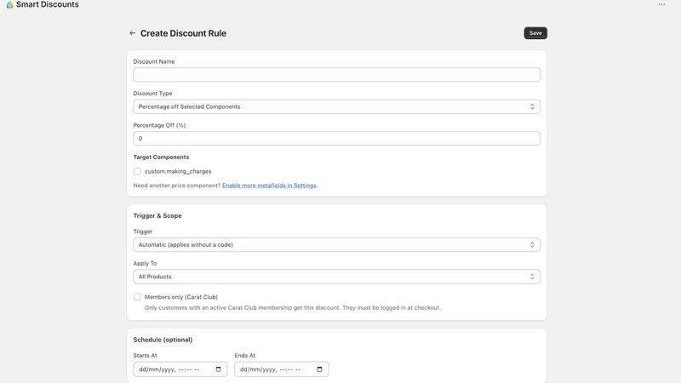This screenshot has width=681, height=383.
Task: Follow the Enable more metafields in Settings link
Action: (269, 186)
